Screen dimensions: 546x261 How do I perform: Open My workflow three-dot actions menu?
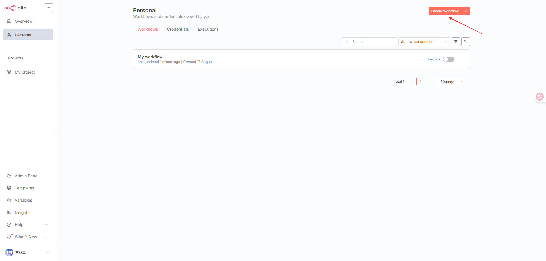click(x=462, y=59)
